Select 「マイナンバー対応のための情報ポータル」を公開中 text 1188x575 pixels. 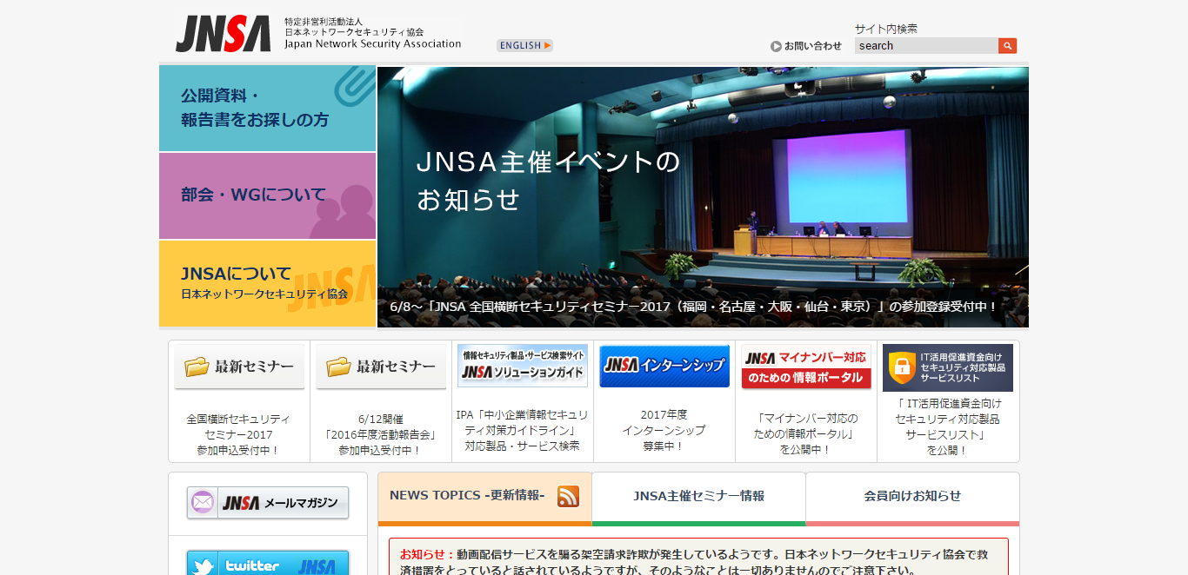pos(805,434)
